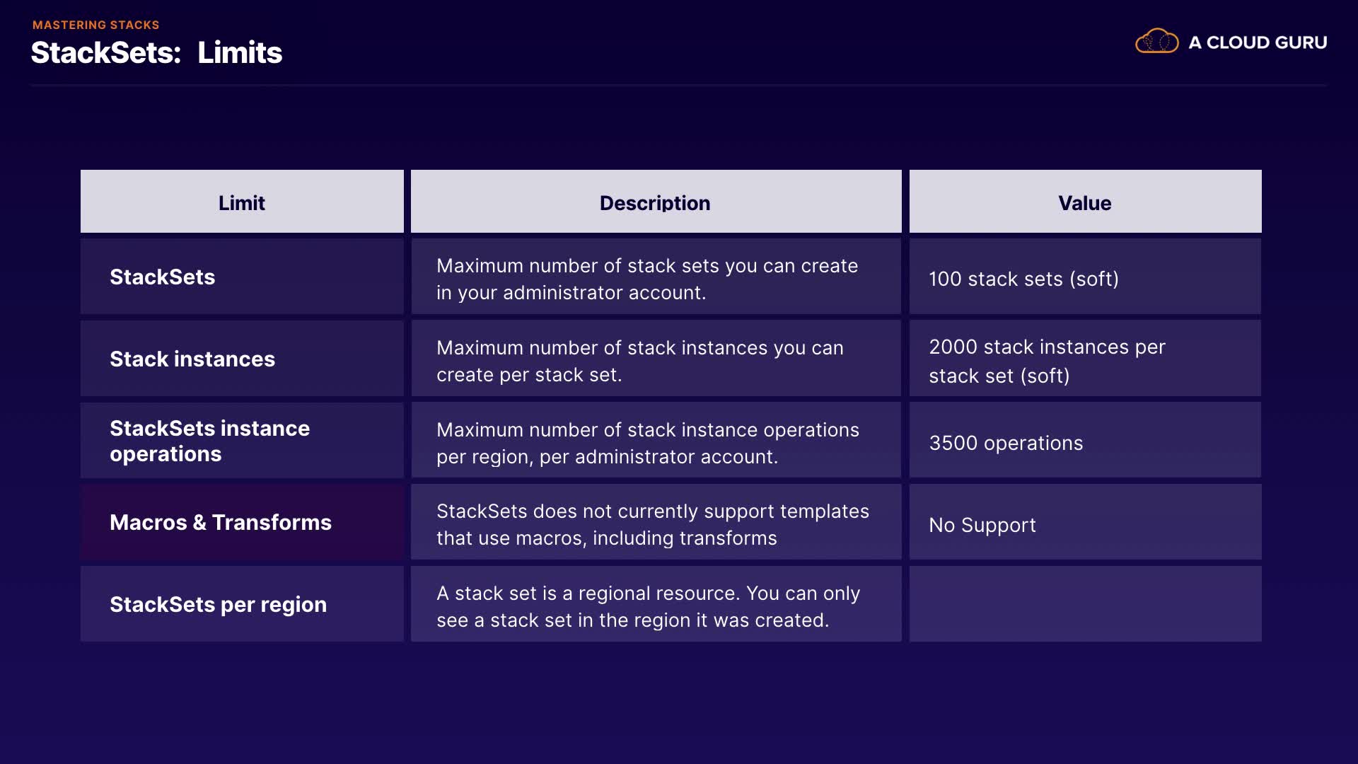Click the macros not supported description text
1358x764 pixels.
point(652,524)
